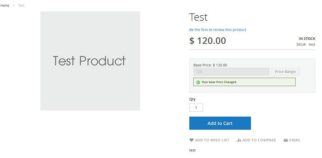
Task: Click the Email link label
Action: [295, 140]
